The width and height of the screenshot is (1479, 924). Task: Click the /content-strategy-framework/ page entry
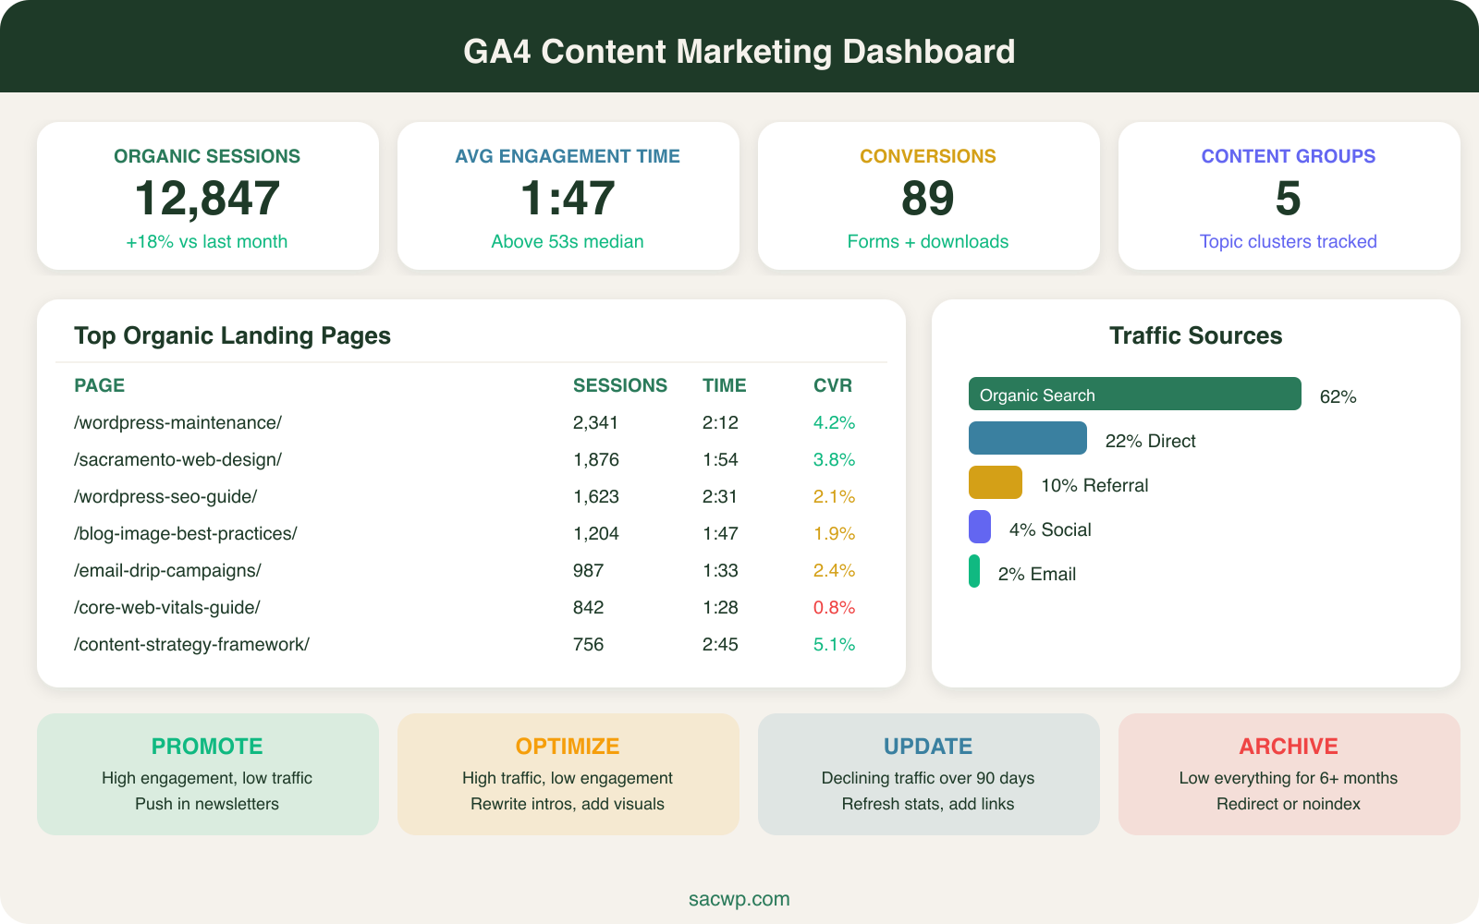192,644
